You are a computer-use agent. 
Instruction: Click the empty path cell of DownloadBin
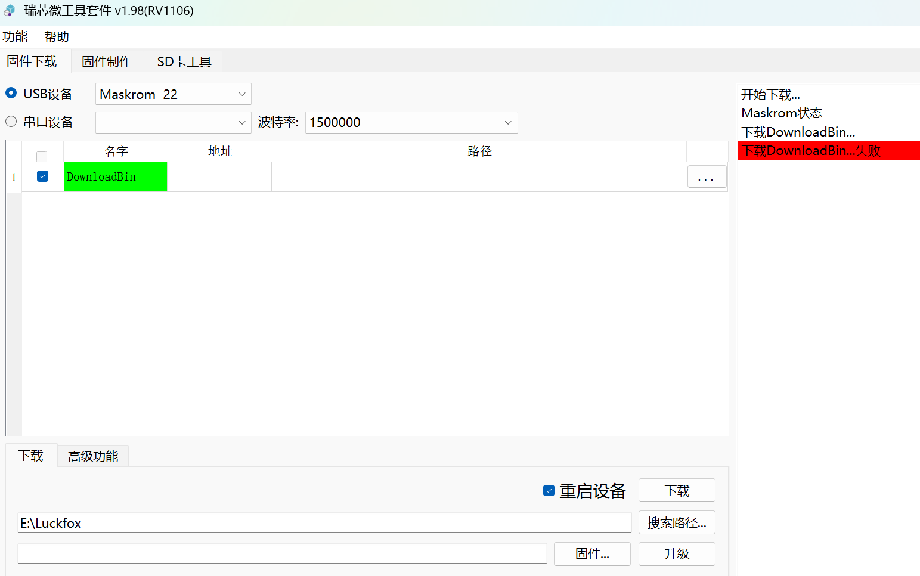pyautogui.click(x=479, y=176)
